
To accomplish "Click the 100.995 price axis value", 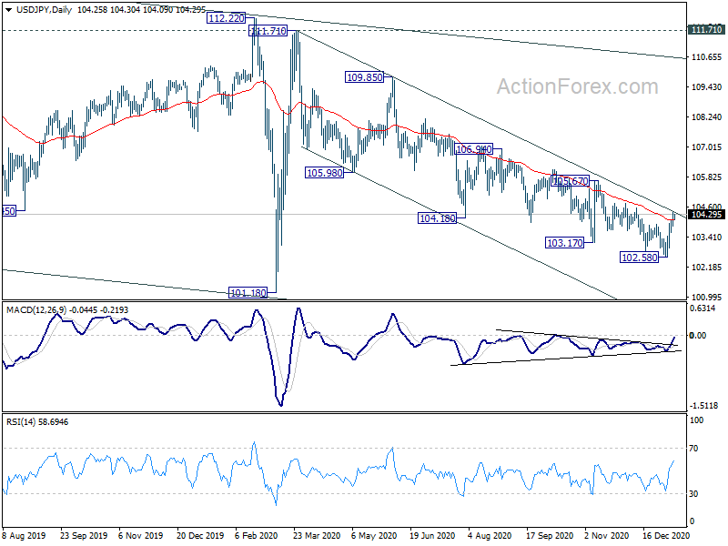I will point(707,298).
